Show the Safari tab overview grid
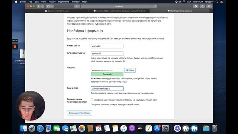 (x=209, y=6)
